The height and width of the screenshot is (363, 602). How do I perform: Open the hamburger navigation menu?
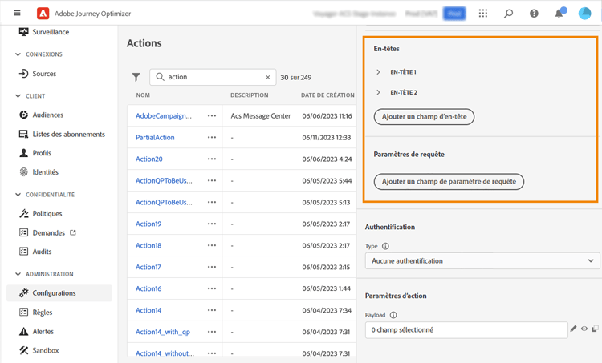click(17, 13)
